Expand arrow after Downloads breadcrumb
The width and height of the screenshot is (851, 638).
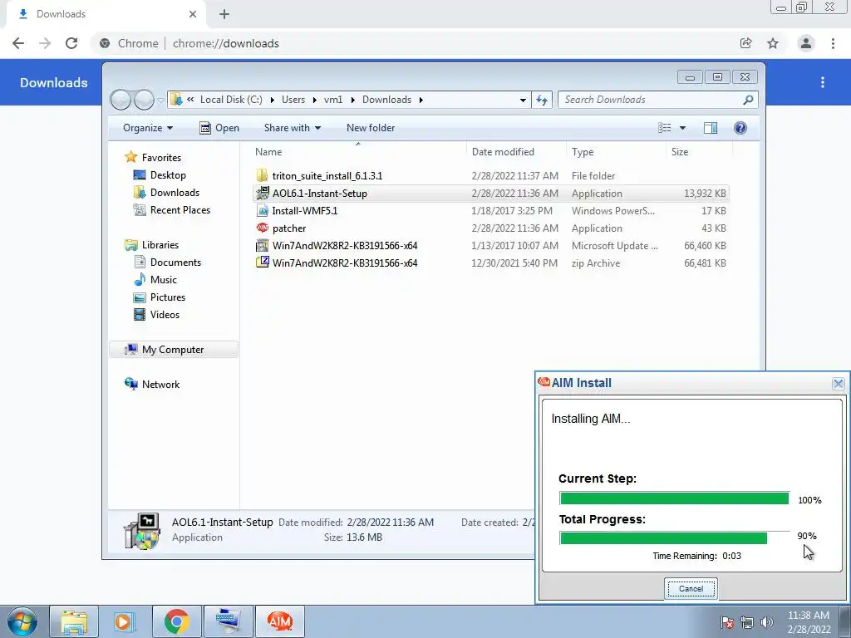421,100
